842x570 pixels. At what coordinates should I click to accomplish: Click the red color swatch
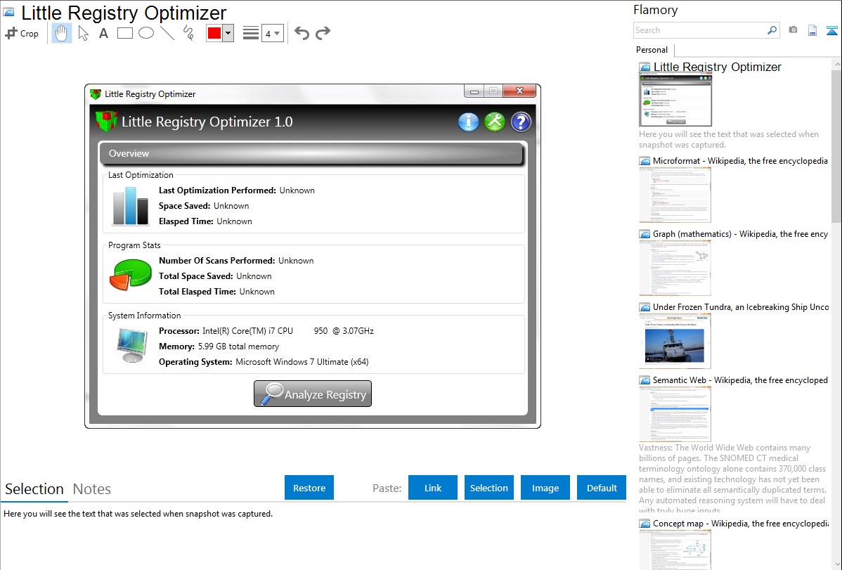pyautogui.click(x=214, y=33)
